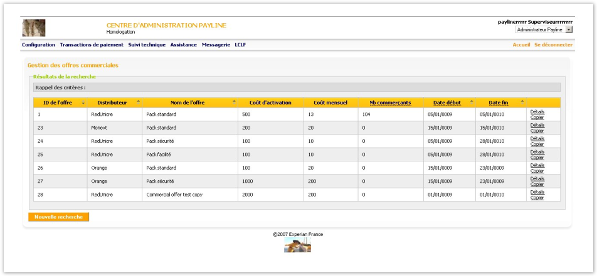
Task: Open the Administrateur Payline profile dropdown
Action: (544, 29)
